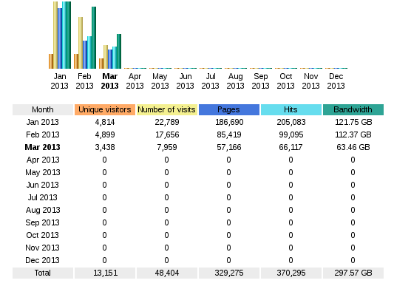
Task: Click March's orange unique visitors bar
Action: [x=101, y=64]
